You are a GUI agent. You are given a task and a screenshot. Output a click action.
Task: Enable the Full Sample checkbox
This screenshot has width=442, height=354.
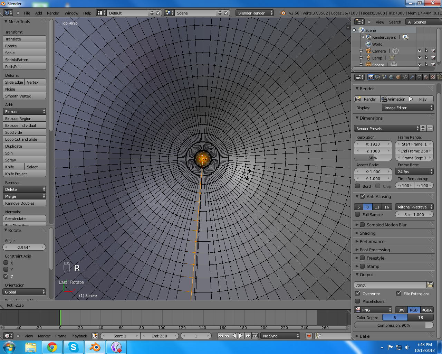358,215
